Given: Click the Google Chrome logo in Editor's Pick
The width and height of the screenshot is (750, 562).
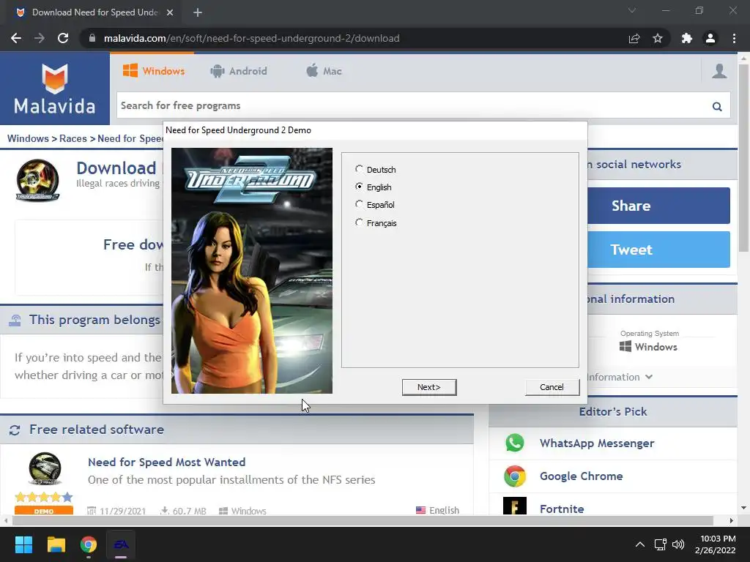Looking at the screenshot, I should pyautogui.click(x=515, y=476).
